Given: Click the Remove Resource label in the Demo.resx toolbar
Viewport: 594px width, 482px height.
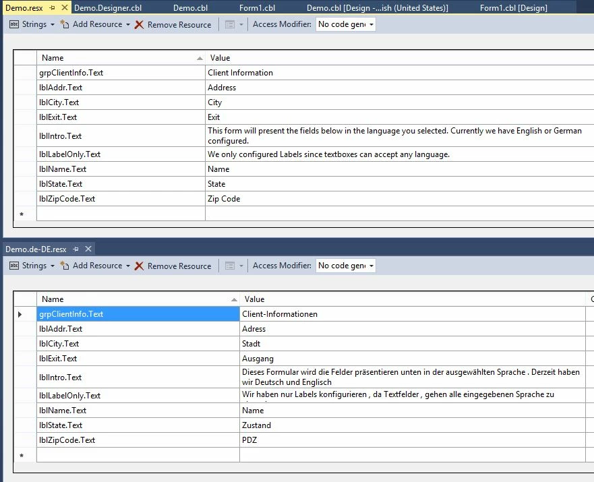Looking at the screenshot, I should tap(179, 25).
